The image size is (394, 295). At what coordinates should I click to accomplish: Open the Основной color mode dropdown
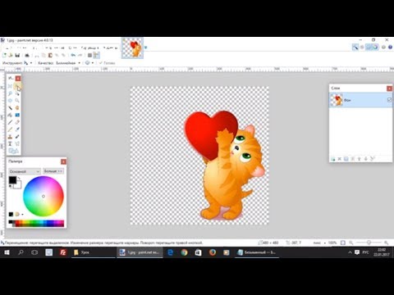25,171
